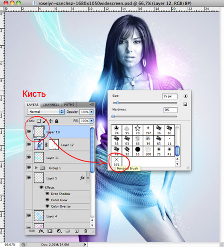Screen dimensions: 224x247
Task: Select the brush preset labeled 33
Action: click(x=116, y=141)
